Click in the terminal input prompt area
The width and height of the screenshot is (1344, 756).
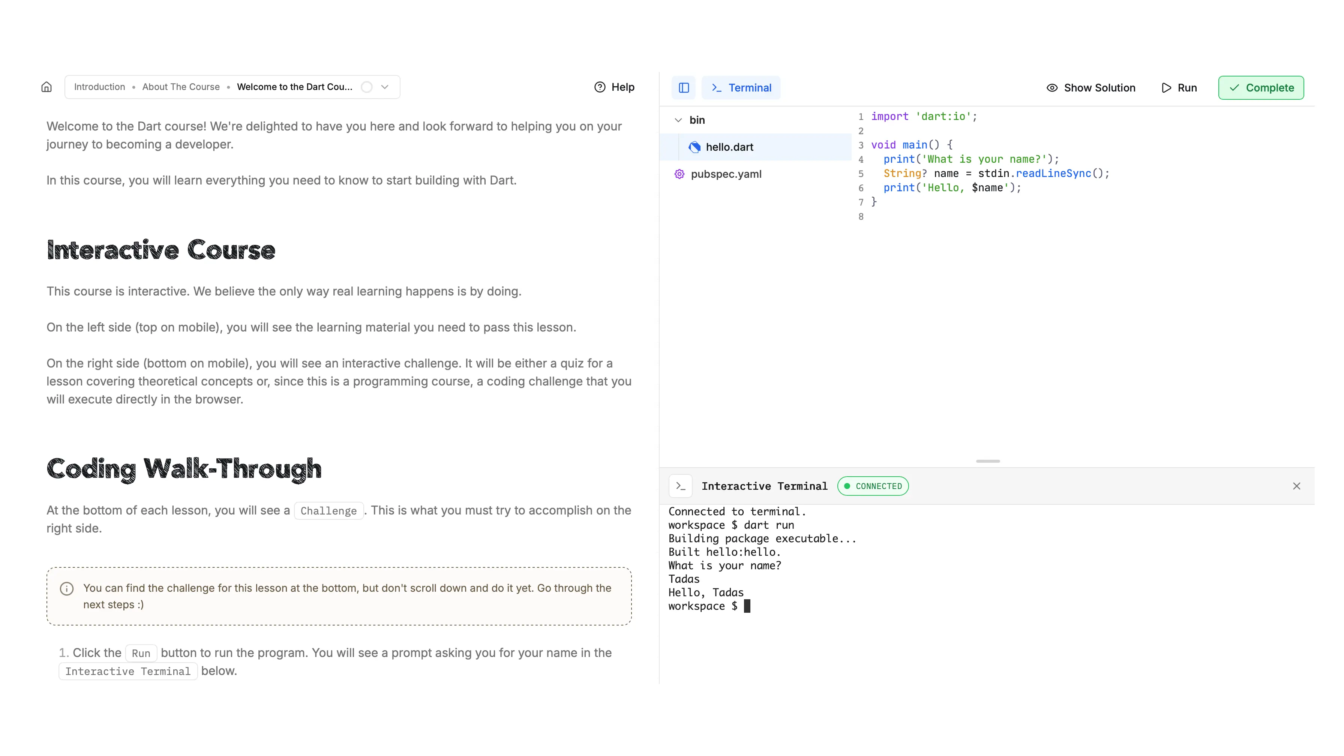pyautogui.click(x=747, y=606)
